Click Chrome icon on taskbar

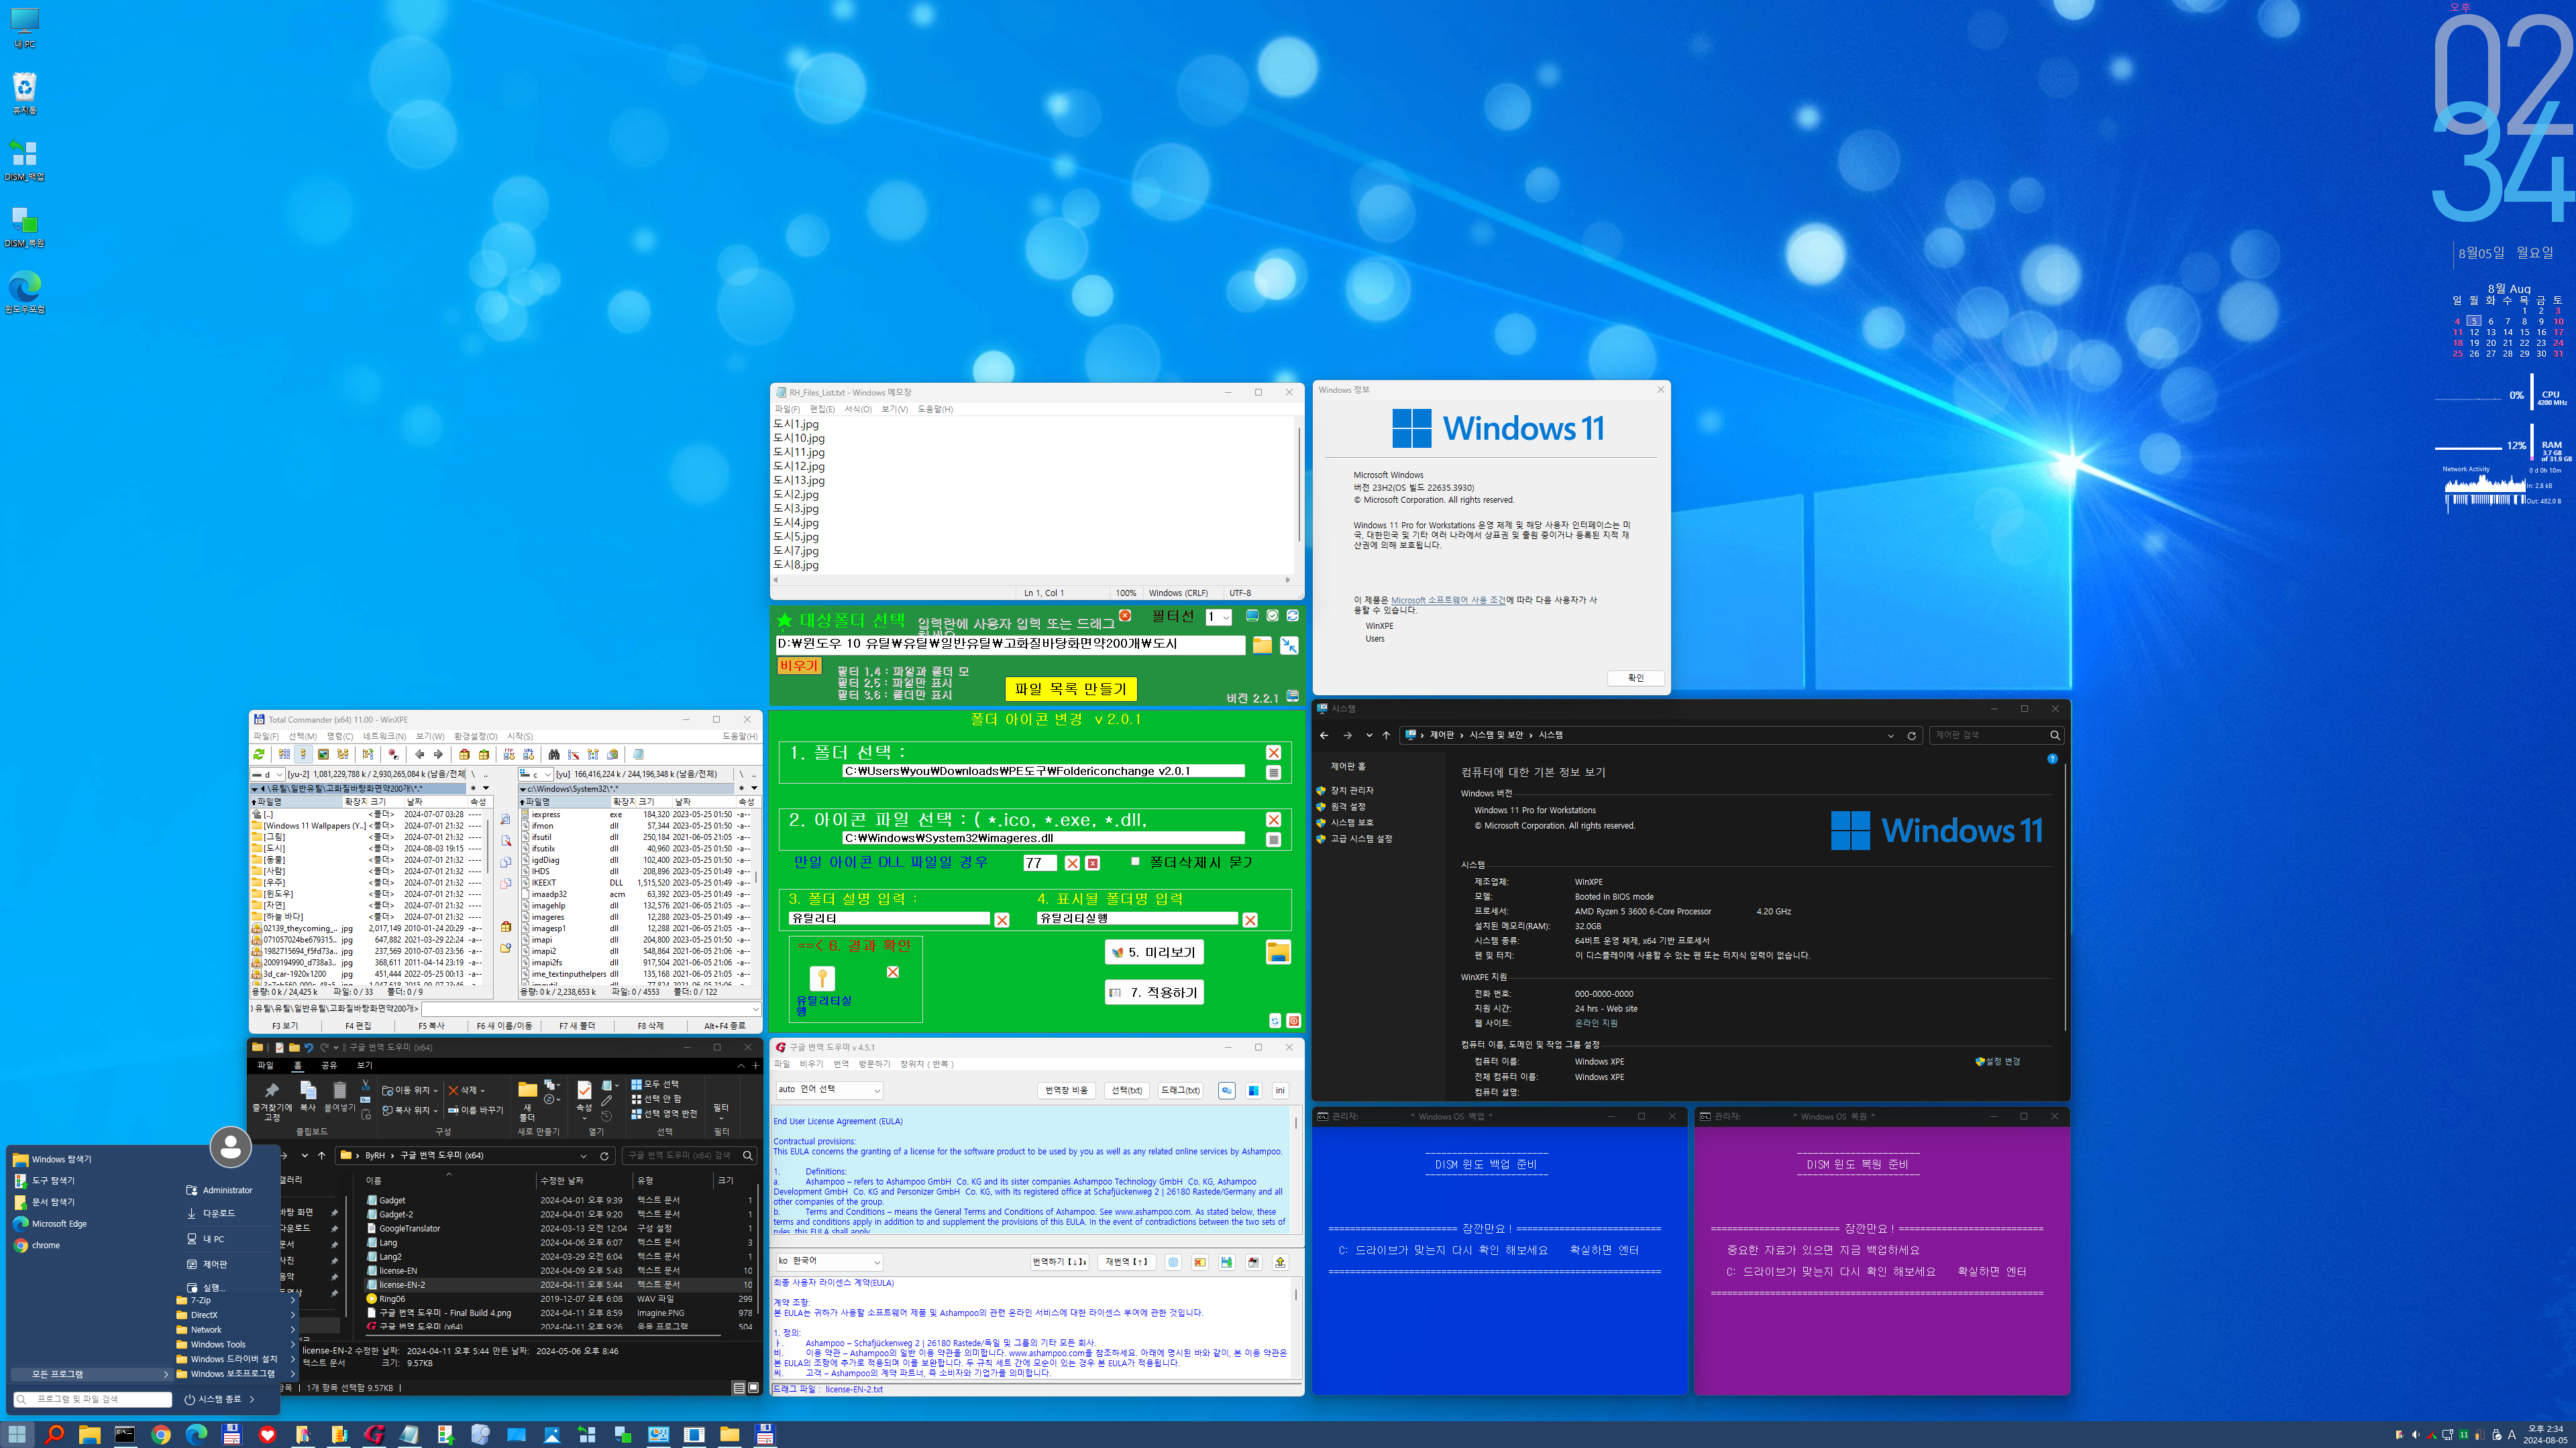(160, 1435)
